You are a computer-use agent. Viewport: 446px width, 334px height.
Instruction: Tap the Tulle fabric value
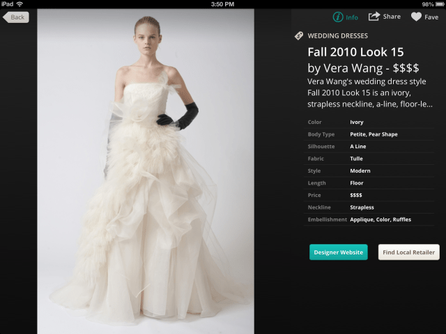click(356, 159)
